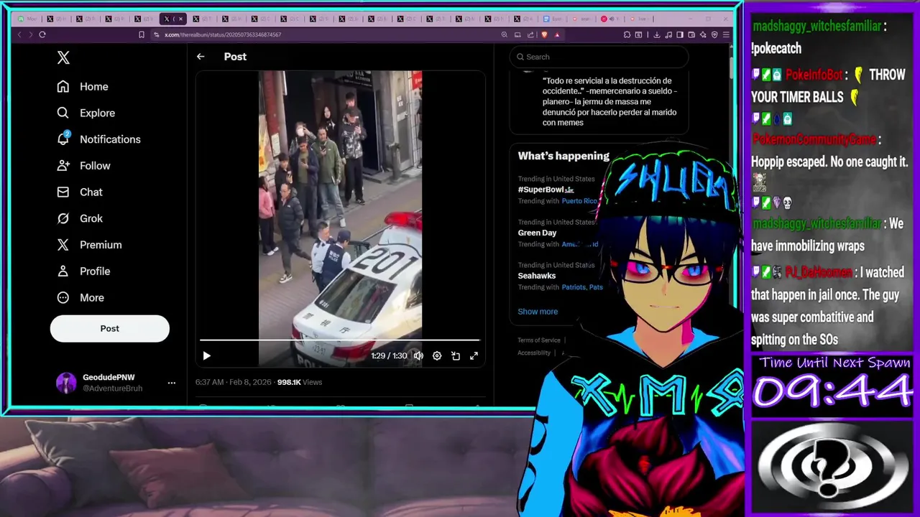Go back using the arrow beside the Post heading
Screen dimensions: 920x517
201,57
